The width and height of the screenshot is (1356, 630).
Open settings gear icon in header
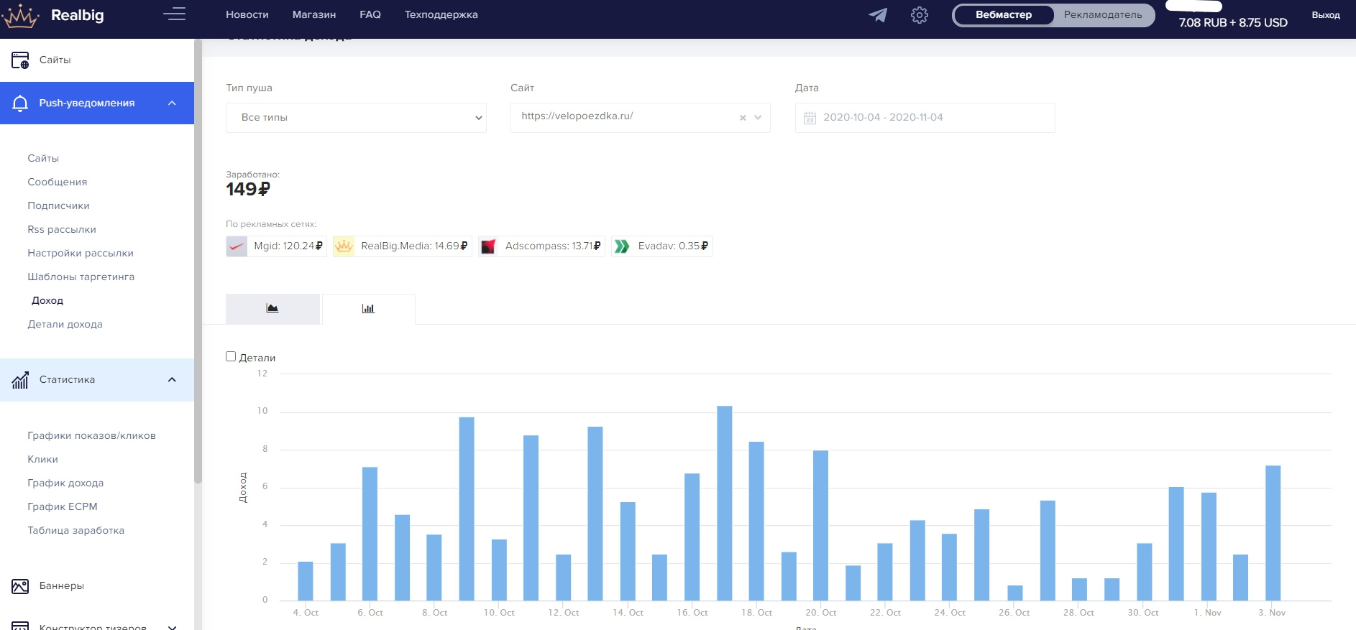coord(919,15)
